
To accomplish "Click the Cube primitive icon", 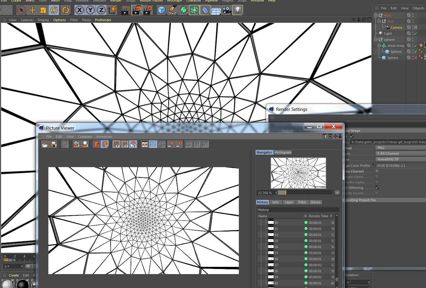I will tap(162, 10).
